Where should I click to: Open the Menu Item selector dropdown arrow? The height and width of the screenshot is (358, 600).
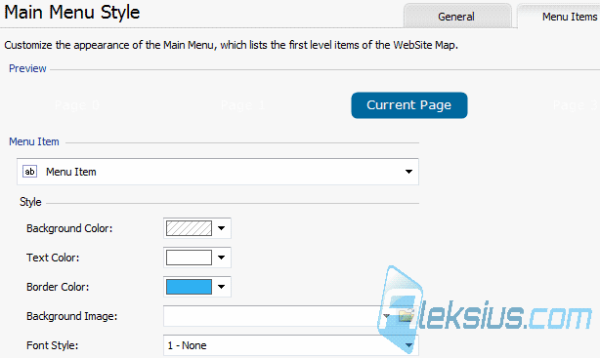point(408,172)
